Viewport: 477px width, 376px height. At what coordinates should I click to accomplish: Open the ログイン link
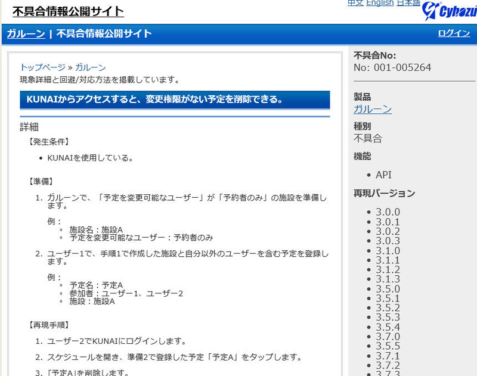tap(454, 33)
